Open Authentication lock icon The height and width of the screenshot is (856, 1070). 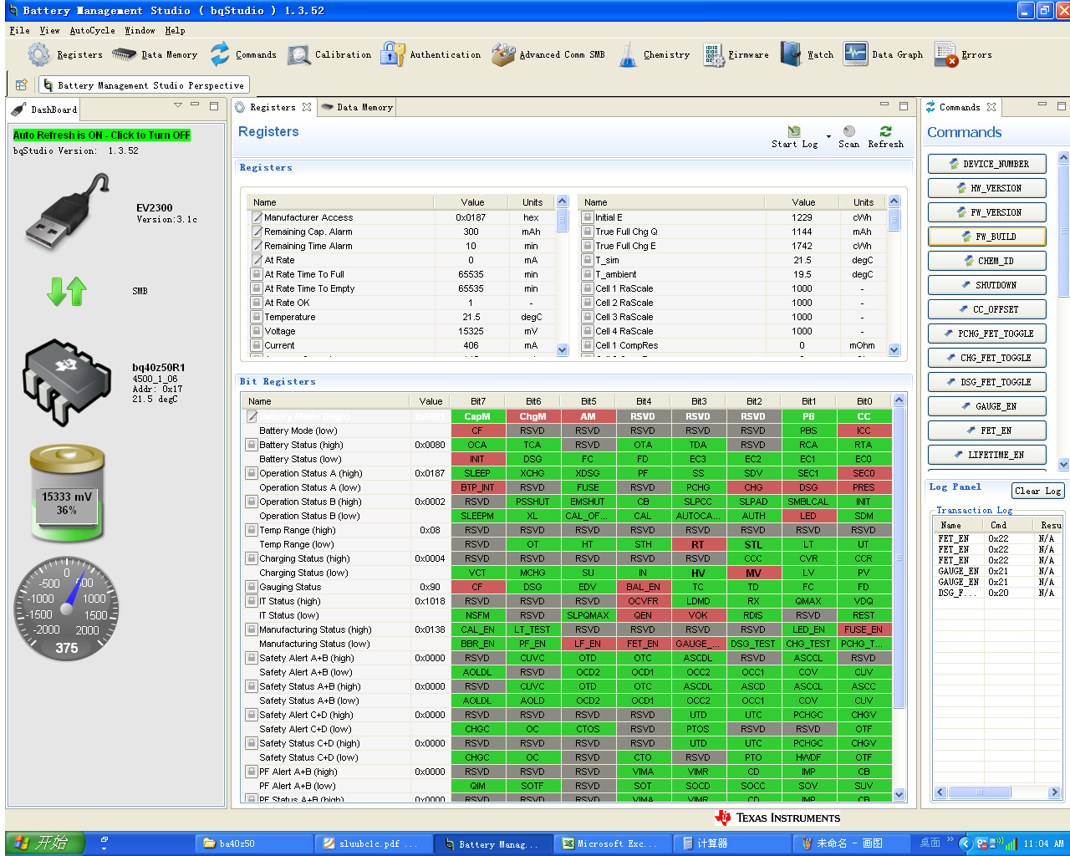tap(392, 55)
